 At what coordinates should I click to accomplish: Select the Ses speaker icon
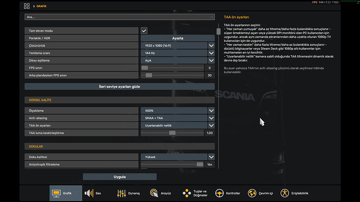tap(89, 193)
